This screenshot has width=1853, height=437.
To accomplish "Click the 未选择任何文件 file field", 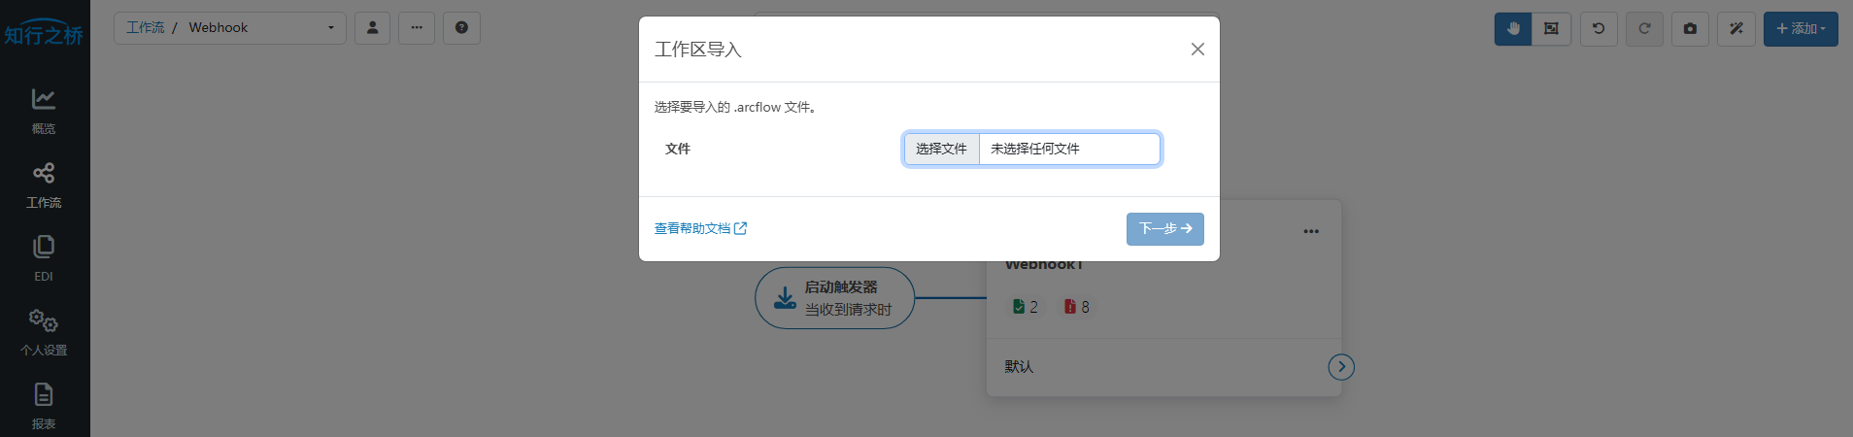I will [x=1069, y=149].
